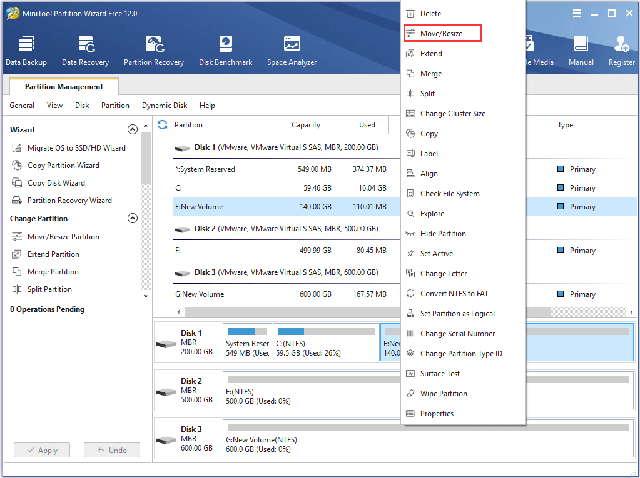Start the Disk Benchmark tool

point(225,51)
